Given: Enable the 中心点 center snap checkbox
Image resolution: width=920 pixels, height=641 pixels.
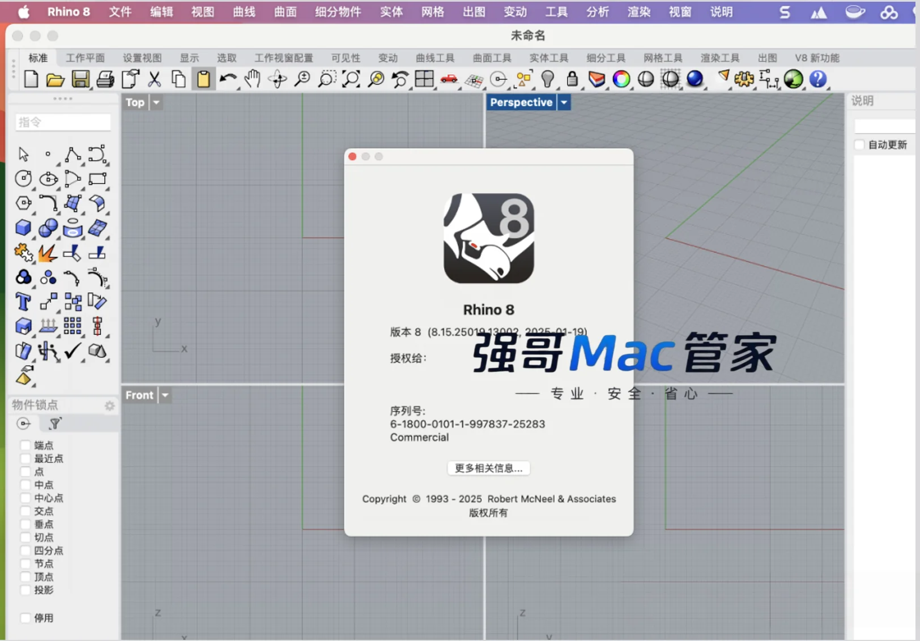Looking at the screenshot, I should (x=25, y=498).
